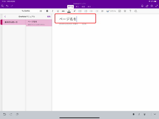159x119 pixels.
Task: Switch to the ホーム tab
Action: coord(71,7)
